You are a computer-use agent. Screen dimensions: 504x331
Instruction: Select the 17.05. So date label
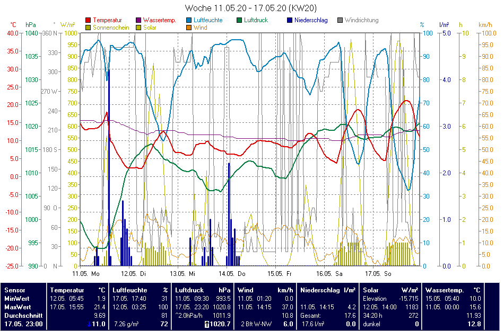[378, 274]
